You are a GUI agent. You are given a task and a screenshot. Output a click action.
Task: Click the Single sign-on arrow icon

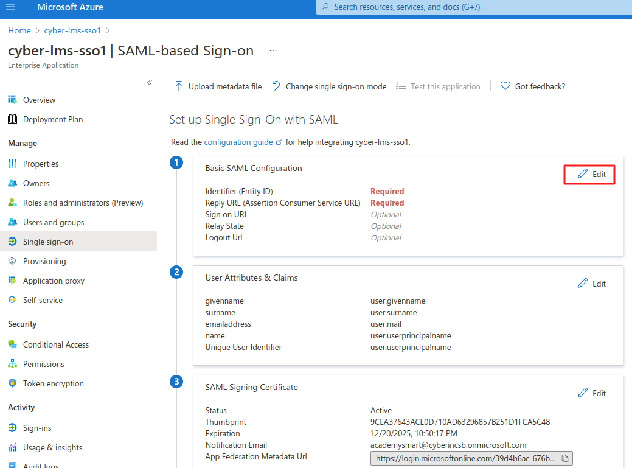tap(13, 241)
